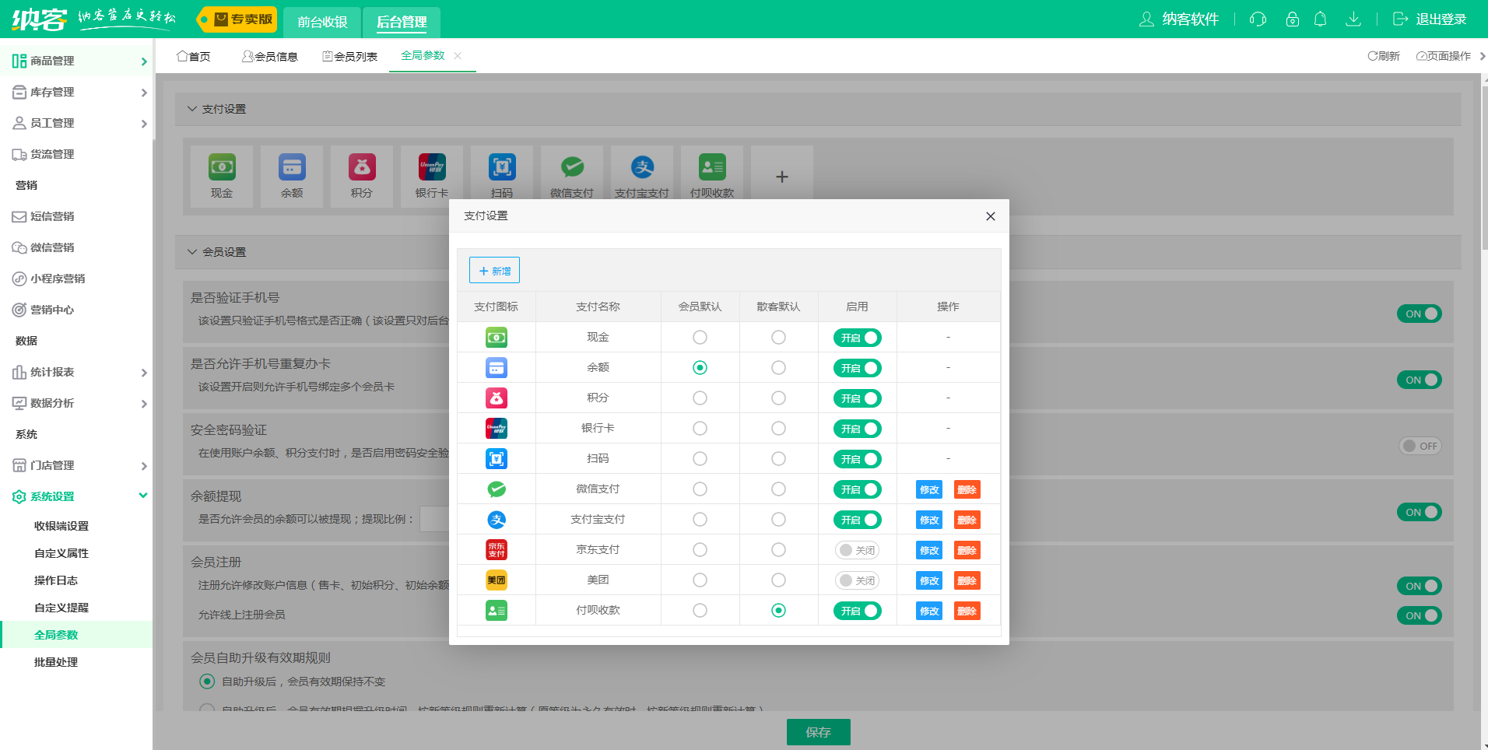Select 现金 as member default payment

click(x=700, y=338)
